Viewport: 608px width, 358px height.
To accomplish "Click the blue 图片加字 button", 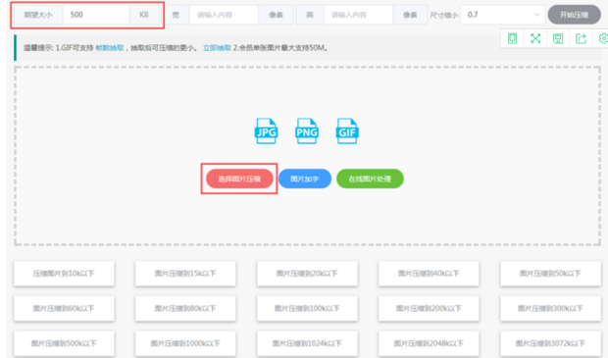I will pyautogui.click(x=305, y=179).
